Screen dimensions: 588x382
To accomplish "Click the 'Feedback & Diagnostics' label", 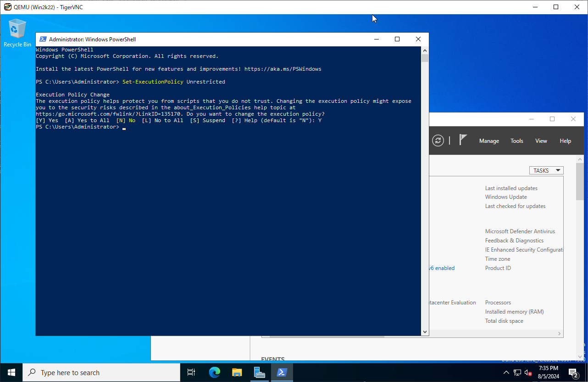I will coord(514,241).
